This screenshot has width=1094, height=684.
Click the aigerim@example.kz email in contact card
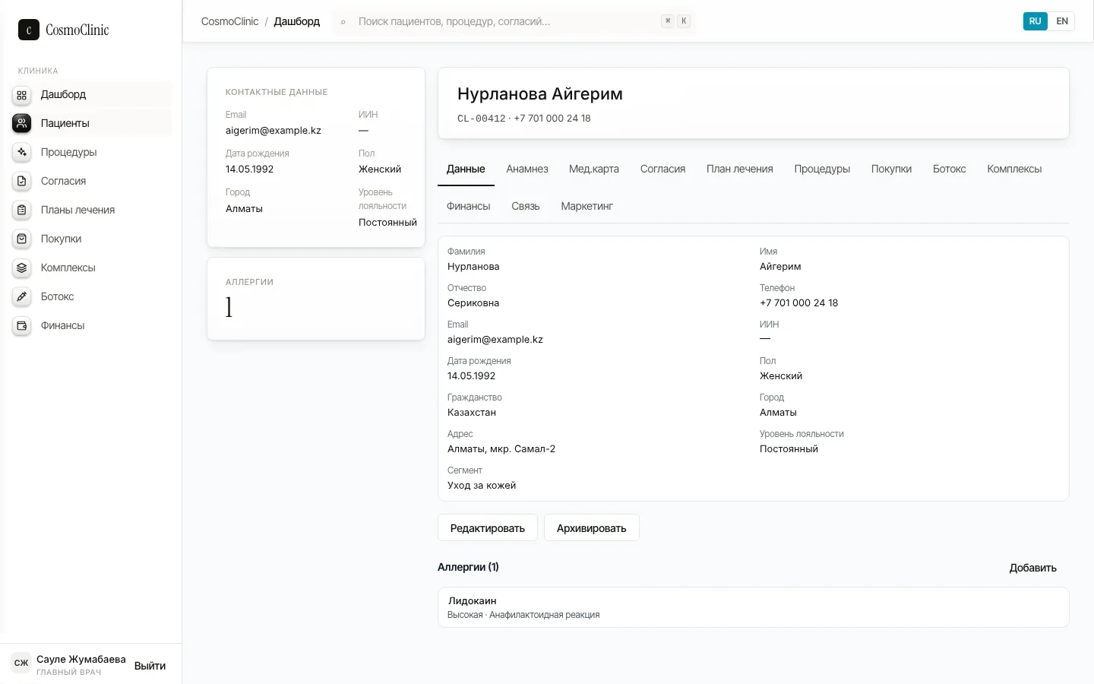(273, 131)
